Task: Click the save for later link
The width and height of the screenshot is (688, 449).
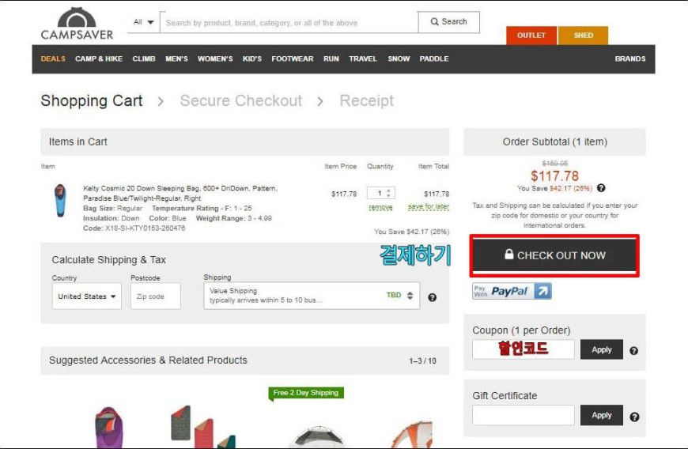Action: (429, 206)
